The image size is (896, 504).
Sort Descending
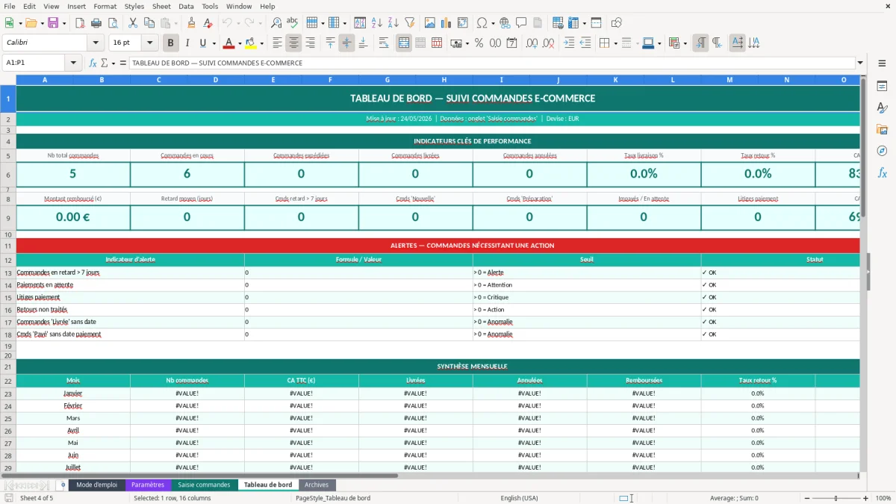(x=393, y=23)
